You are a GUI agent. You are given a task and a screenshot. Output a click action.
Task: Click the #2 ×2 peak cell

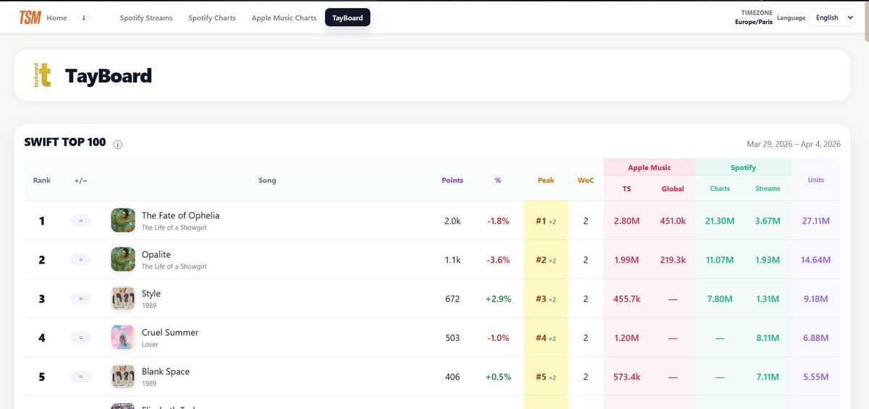point(546,260)
